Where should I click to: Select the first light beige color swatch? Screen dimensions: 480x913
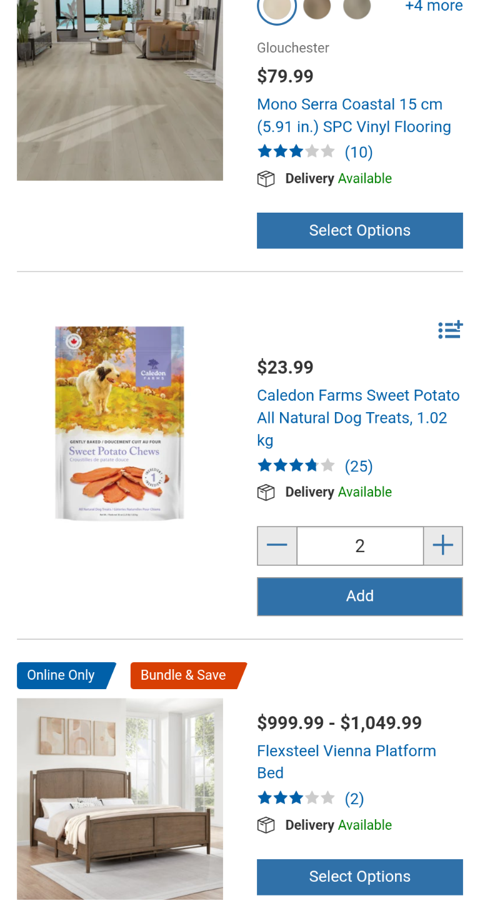pos(277,8)
